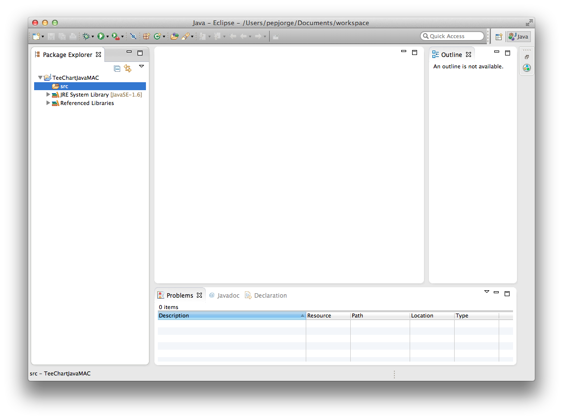Switch to the Java perspective

coord(518,37)
